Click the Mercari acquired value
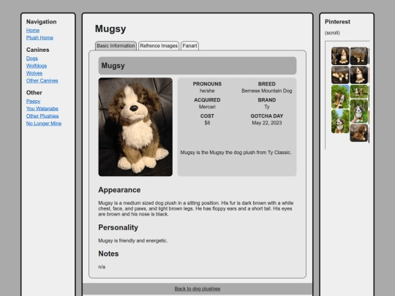Viewport: 395px width, 296px height. click(207, 107)
